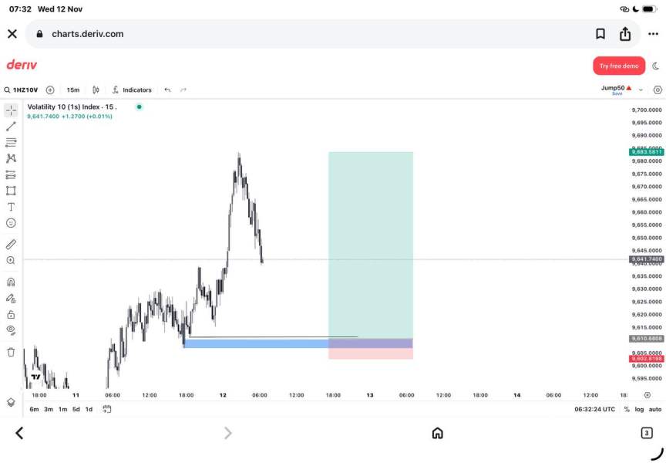Open the 15m timeframe dropdown
Viewport: 666px width, 463px height.
[72, 90]
